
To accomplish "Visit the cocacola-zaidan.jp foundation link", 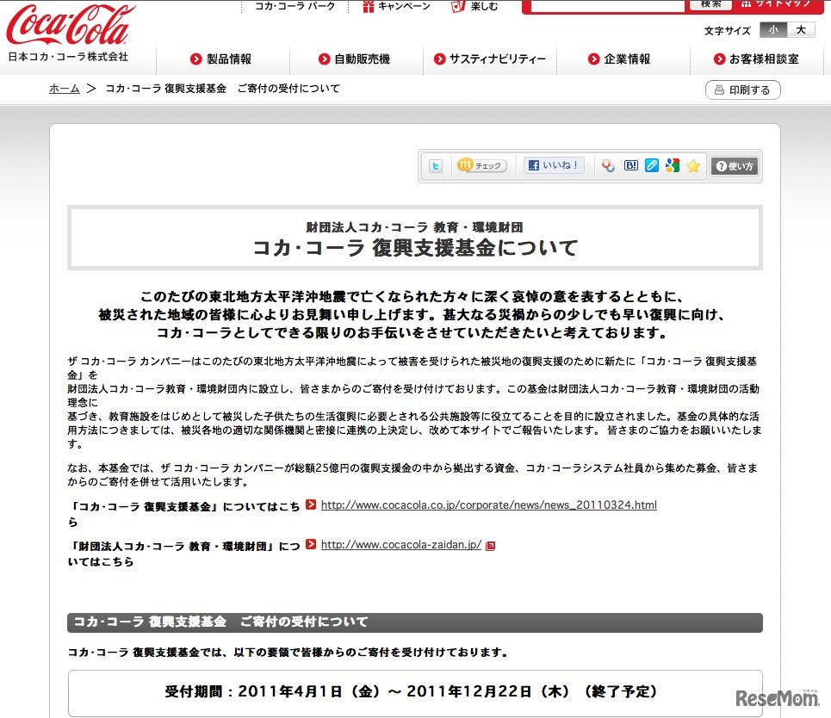I will 399,543.
